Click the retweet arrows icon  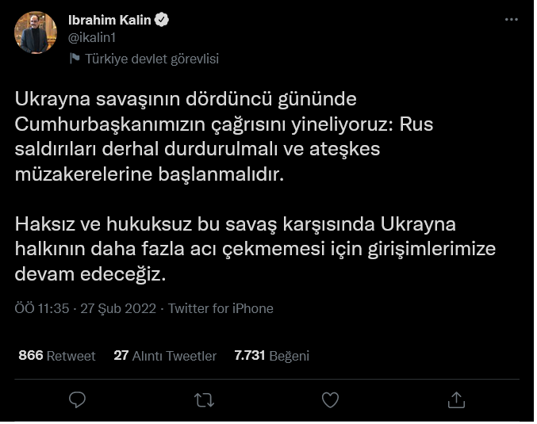[x=204, y=399]
